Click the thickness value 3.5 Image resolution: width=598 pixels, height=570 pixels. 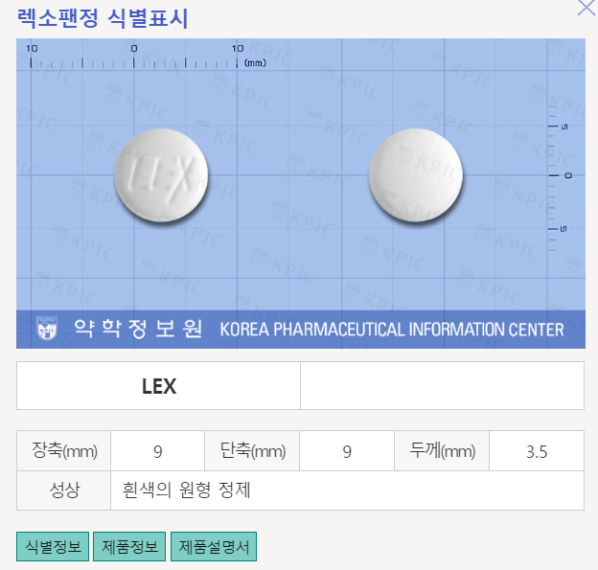click(x=537, y=451)
